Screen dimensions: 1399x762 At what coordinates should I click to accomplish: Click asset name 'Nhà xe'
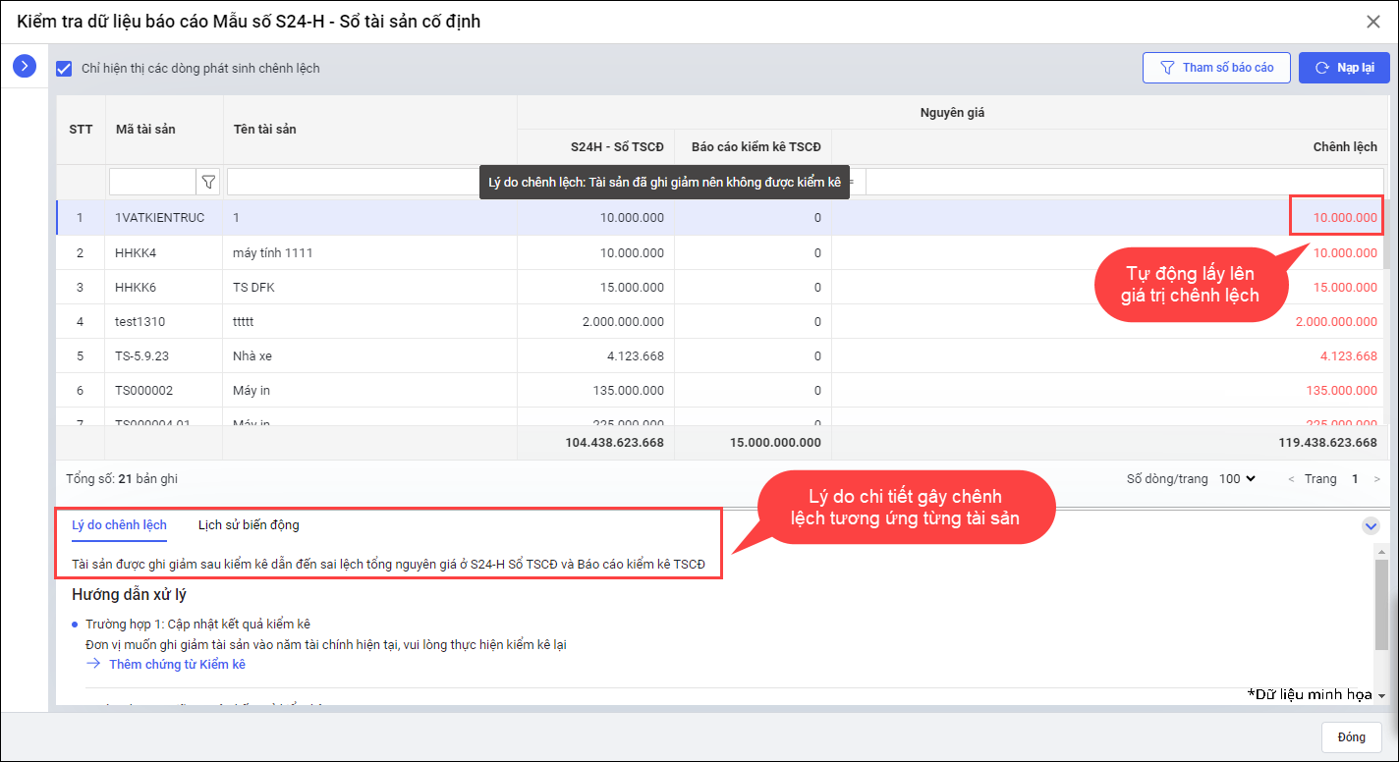coord(252,356)
